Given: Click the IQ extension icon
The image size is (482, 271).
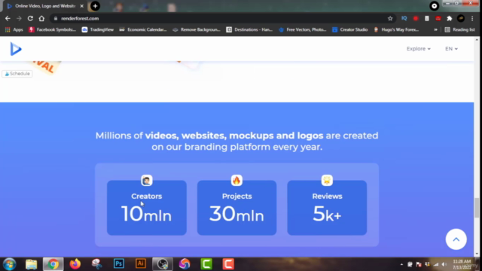Looking at the screenshot, I should pyautogui.click(x=404, y=18).
